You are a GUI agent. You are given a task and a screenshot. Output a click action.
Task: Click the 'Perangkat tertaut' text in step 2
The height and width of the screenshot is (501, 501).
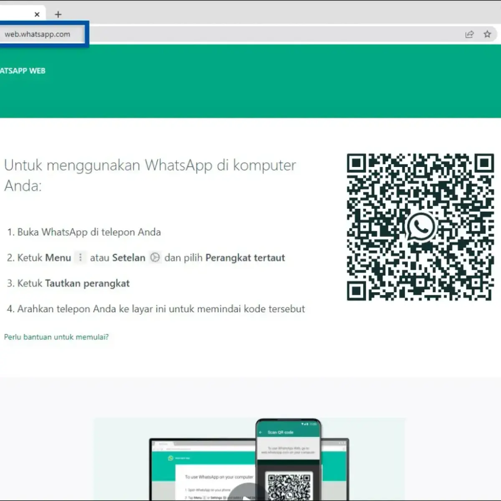245,258
